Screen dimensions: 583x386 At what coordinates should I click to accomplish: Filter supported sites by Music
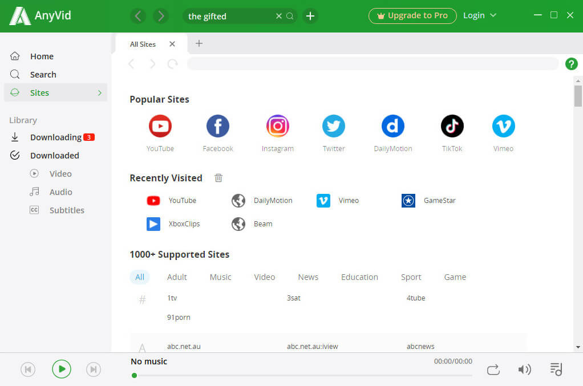pyautogui.click(x=221, y=277)
